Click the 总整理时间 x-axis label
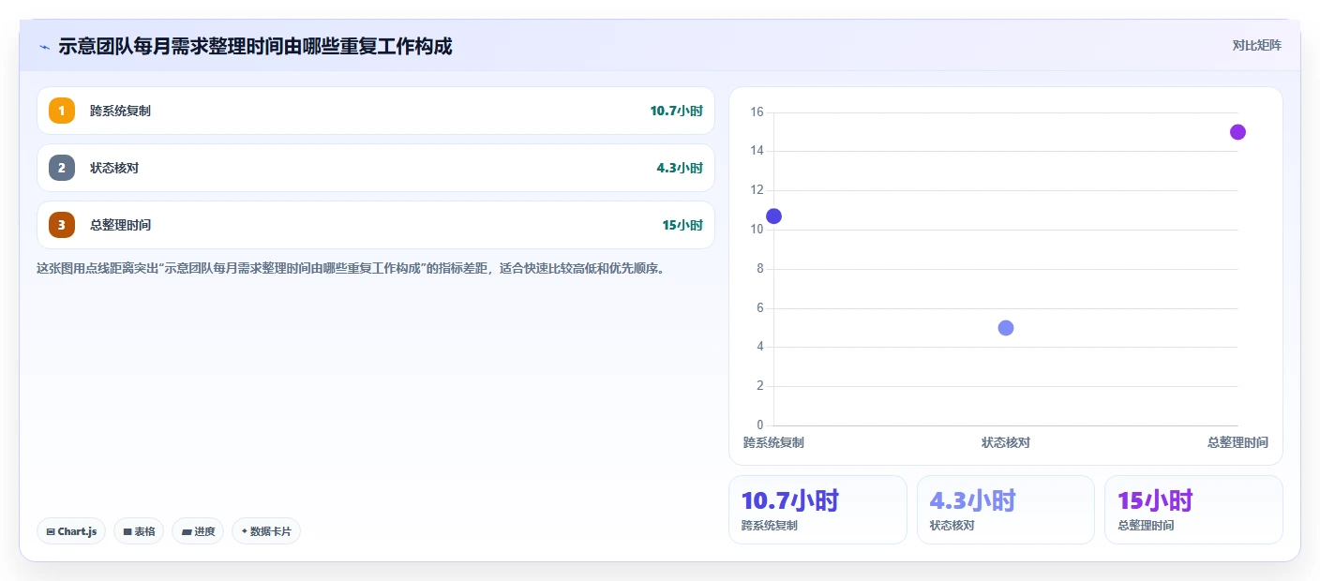Viewport: 1320px width, 581px height. pos(1237,442)
